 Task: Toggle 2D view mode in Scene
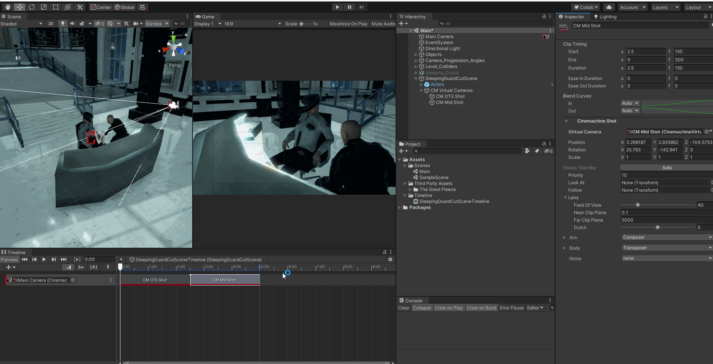51,24
